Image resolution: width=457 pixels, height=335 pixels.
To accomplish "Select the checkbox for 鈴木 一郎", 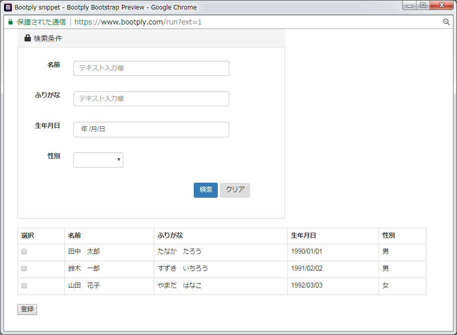I will (x=24, y=269).
